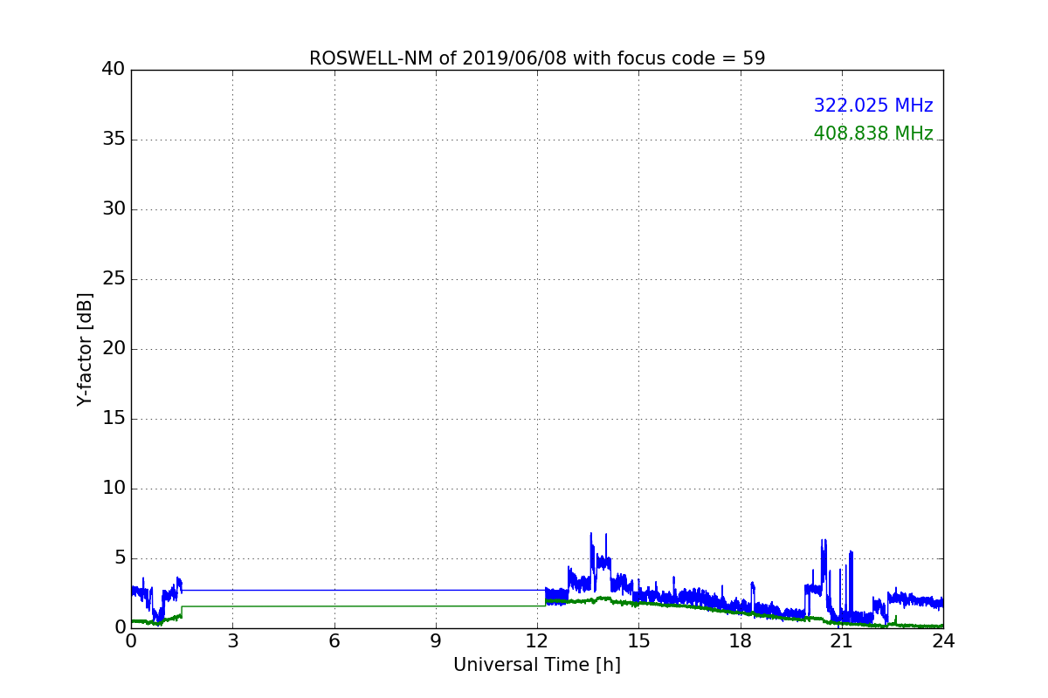Screen dimensions: 1048x698
Task: Click y-axis tick label 10
Action: 114,489
